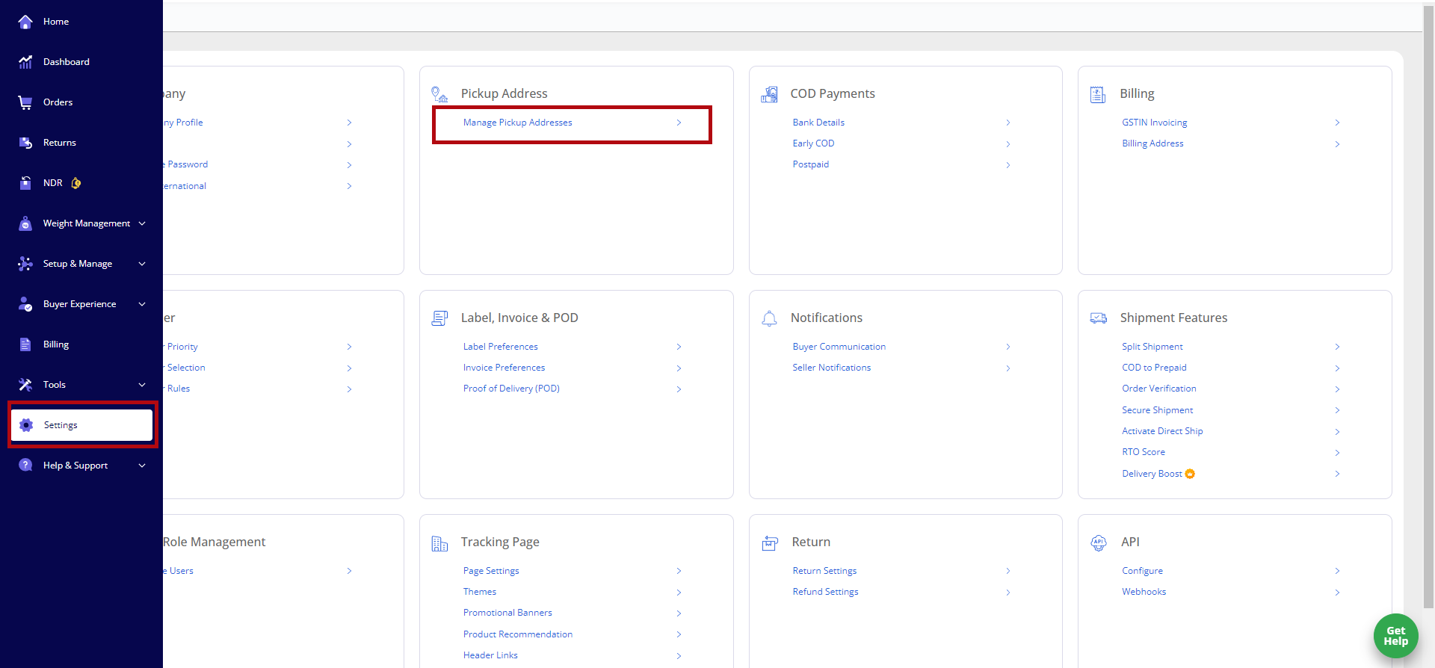
Task: Open Delivery Boost shipment feature
Action: [x=1152, y=474]
